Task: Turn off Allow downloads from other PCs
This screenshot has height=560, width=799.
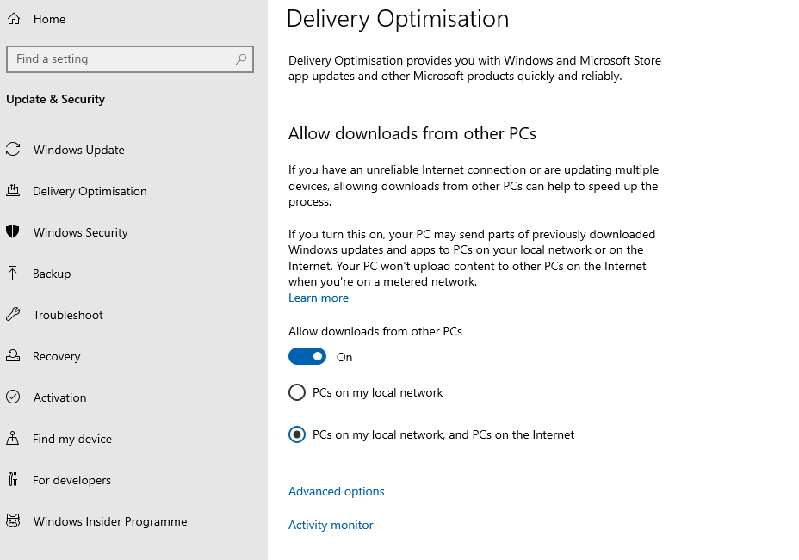Action: (x=307, y=356)
